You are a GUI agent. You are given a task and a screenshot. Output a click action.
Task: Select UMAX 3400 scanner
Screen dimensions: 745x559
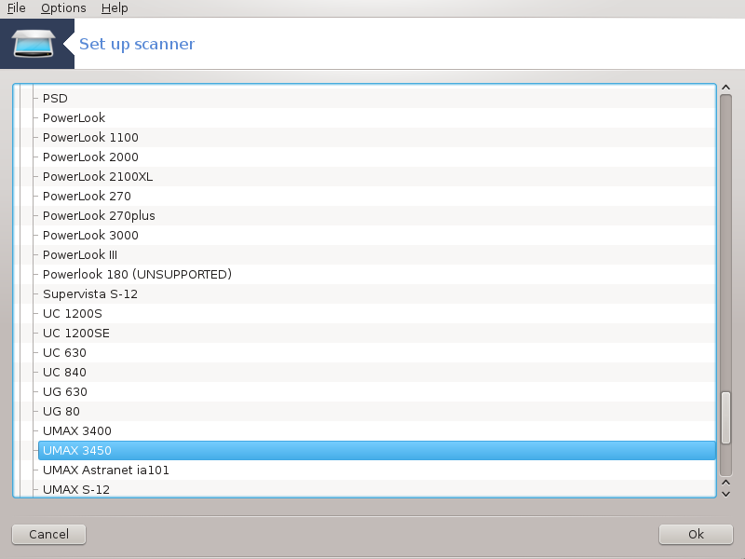tap(77, 431)
